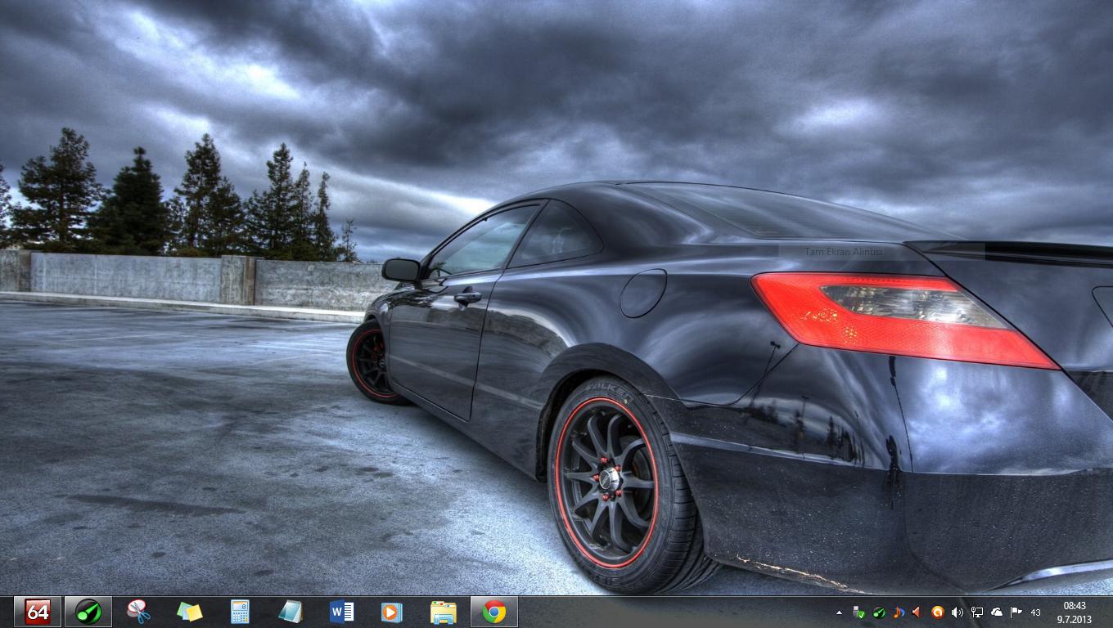Open the Action Center flag icon
This screenshot has width=1113, height=628.
(1016, 612)
